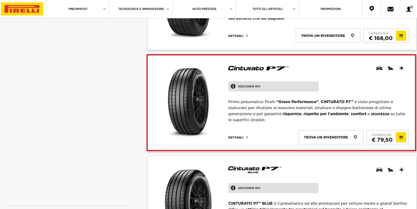Click the car vehicle-type icon for Cinturato P7 Blue

coord(379,170)
